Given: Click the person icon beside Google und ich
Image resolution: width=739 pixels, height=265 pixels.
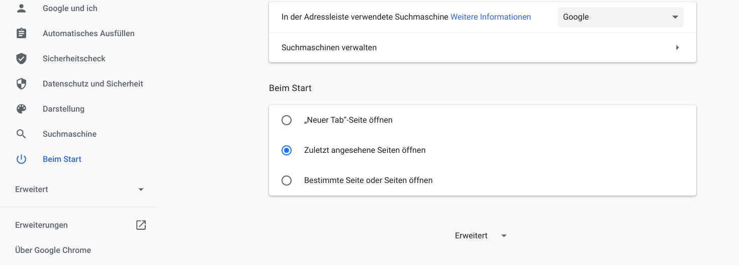Looking at the screenshot, I should point(21,8).
